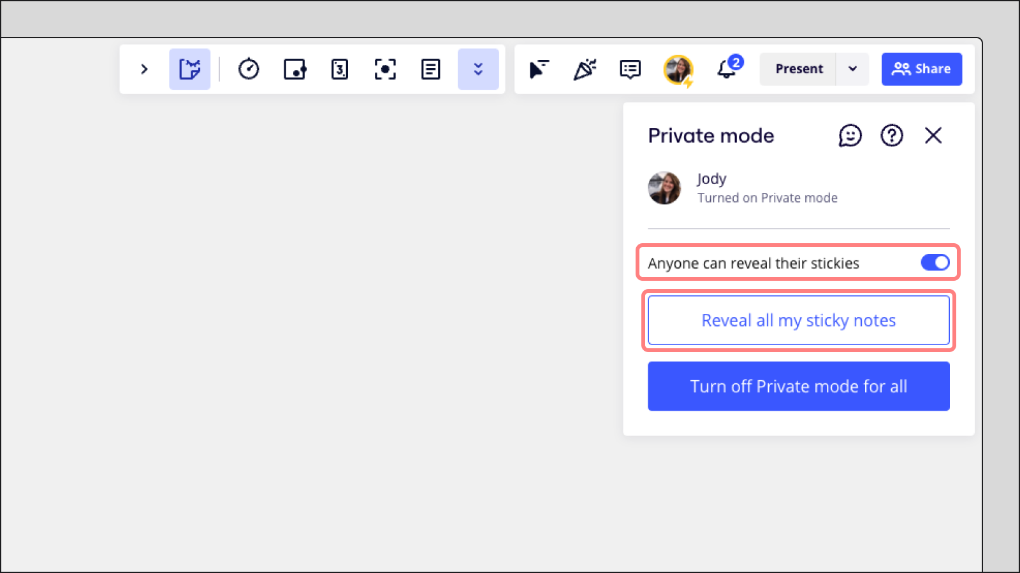
Task: Click Turn off Private mode for all
Action: (798, 386)
